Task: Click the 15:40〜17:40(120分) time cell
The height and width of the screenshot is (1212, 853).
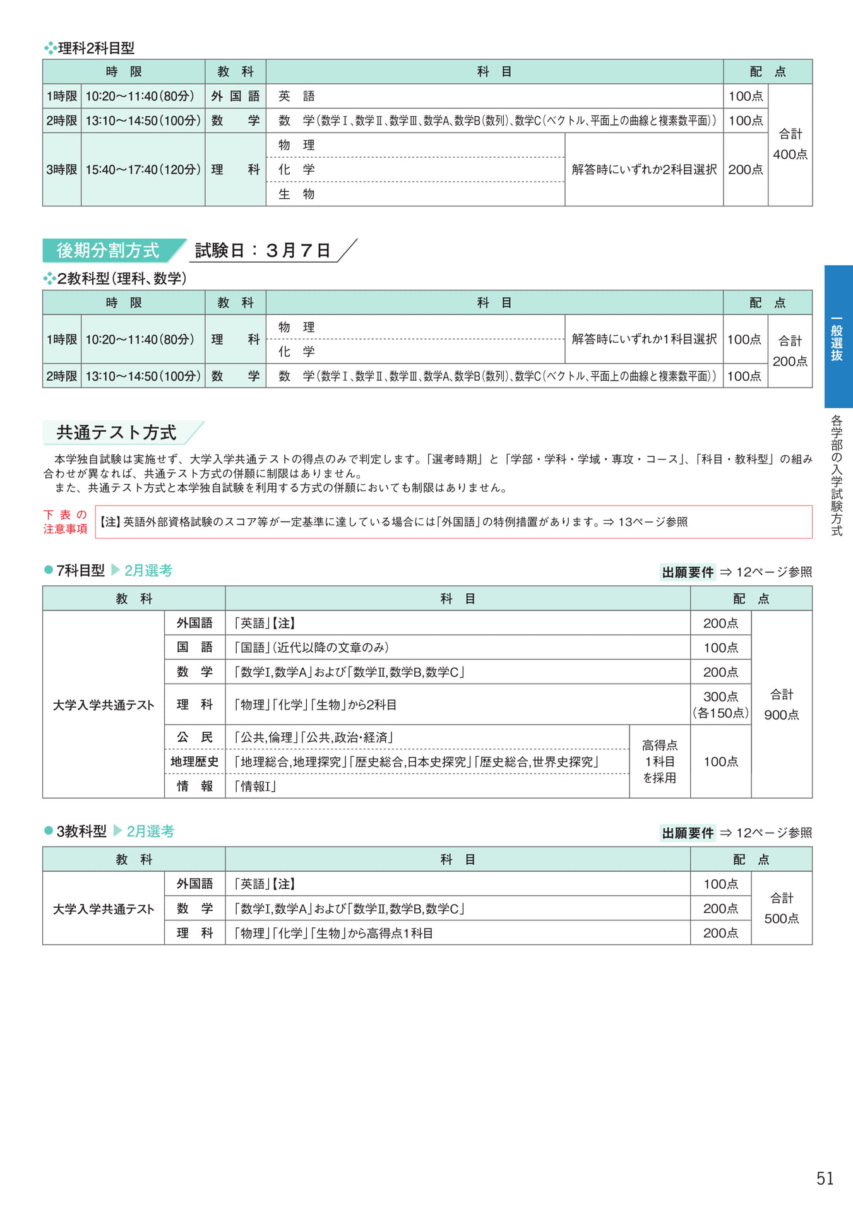Action: (143, 169)
